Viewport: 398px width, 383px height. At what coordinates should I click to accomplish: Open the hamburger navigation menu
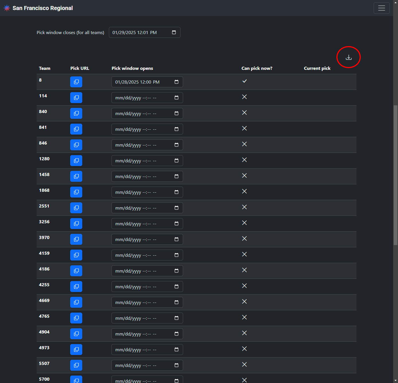click(381, 8)
